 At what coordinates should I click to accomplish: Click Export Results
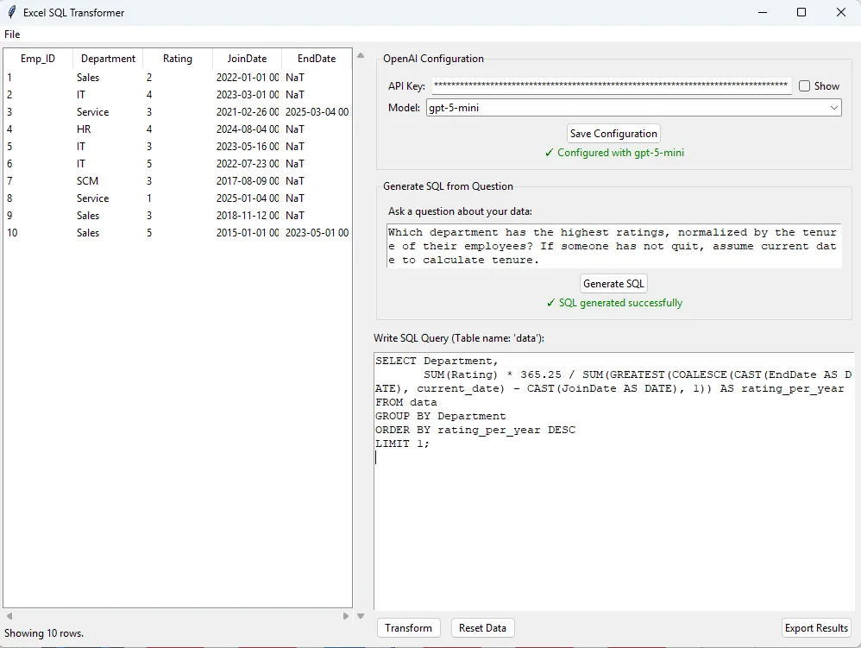pos(815,627)
